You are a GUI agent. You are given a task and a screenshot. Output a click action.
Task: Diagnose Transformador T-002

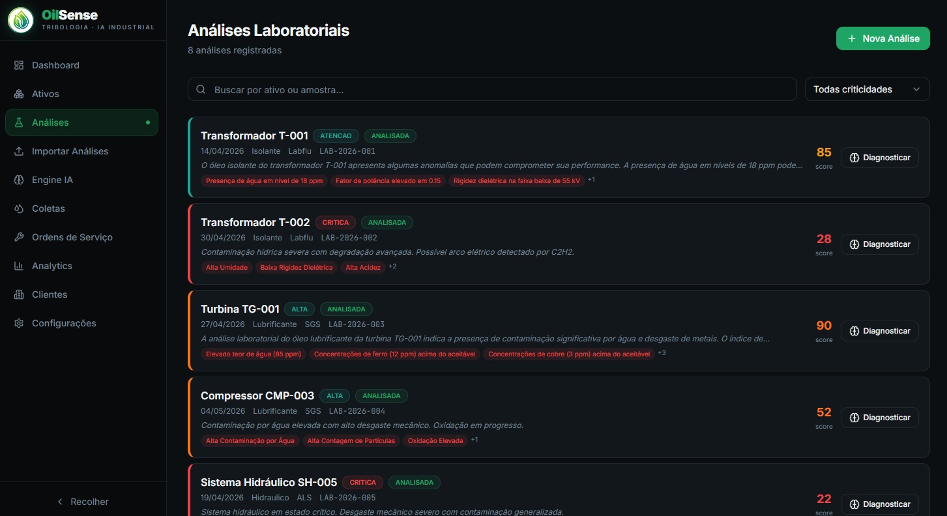(880, 244)
